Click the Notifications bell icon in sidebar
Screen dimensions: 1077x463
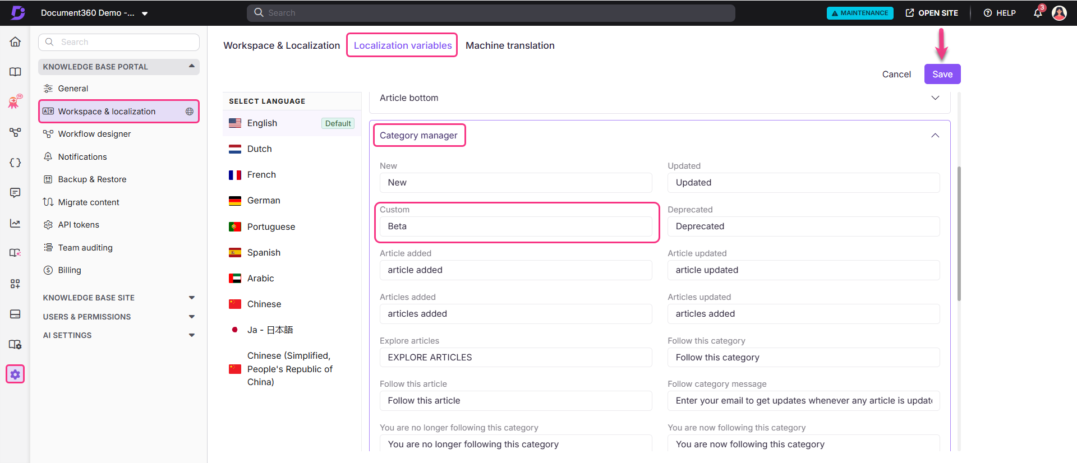tap(48, 157)
